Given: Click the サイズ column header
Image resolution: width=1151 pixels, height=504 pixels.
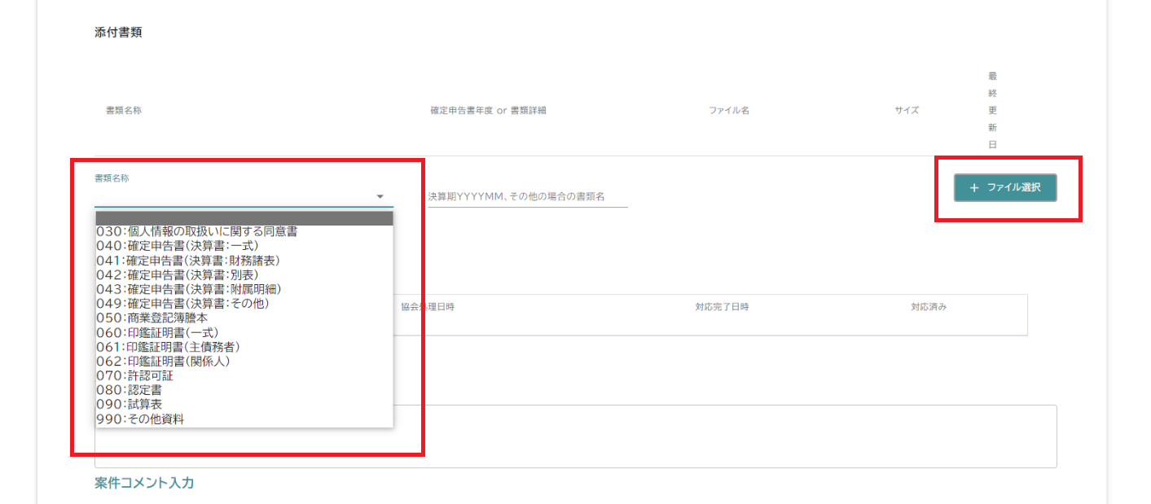Looking at the screenshot, I should click(907, 111).
